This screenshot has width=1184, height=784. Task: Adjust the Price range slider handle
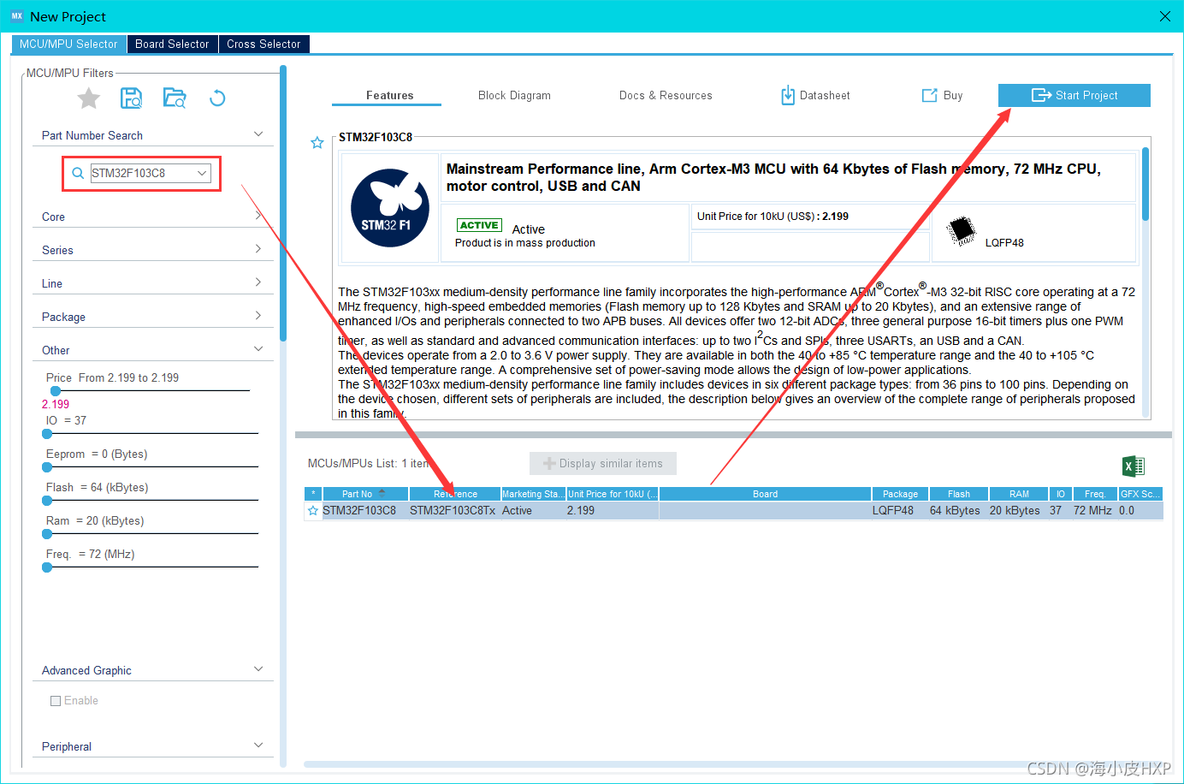click(55, 390)
